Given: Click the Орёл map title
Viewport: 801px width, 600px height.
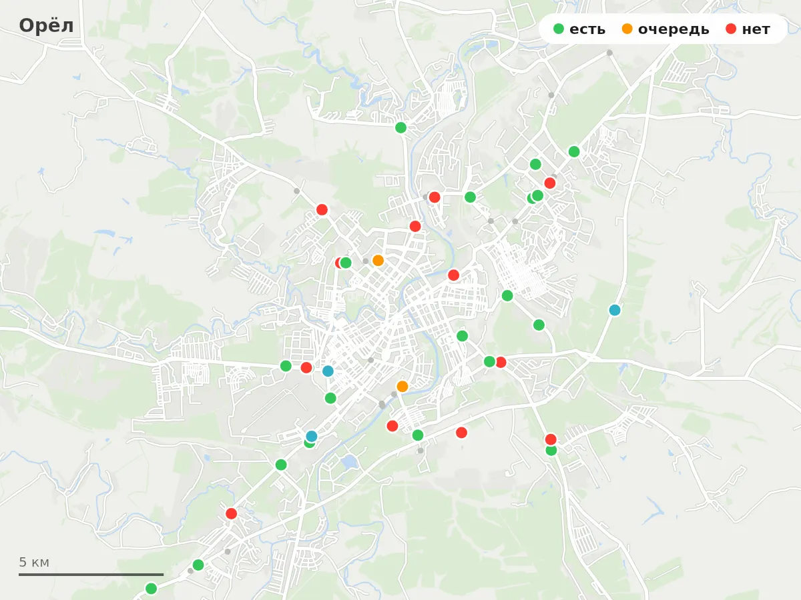Looking at the screenshot, I should click(x=46, y=25).
